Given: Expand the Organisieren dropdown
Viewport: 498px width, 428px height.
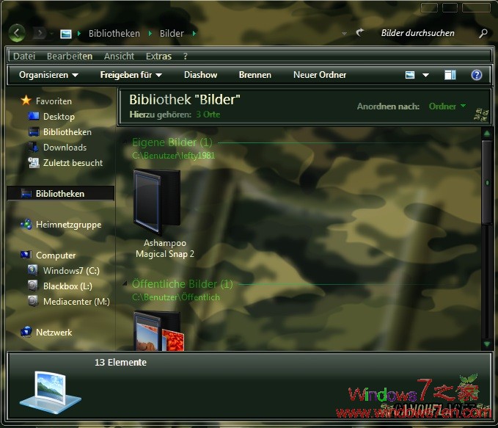Looking at the screenshot, I should (48, 75).
